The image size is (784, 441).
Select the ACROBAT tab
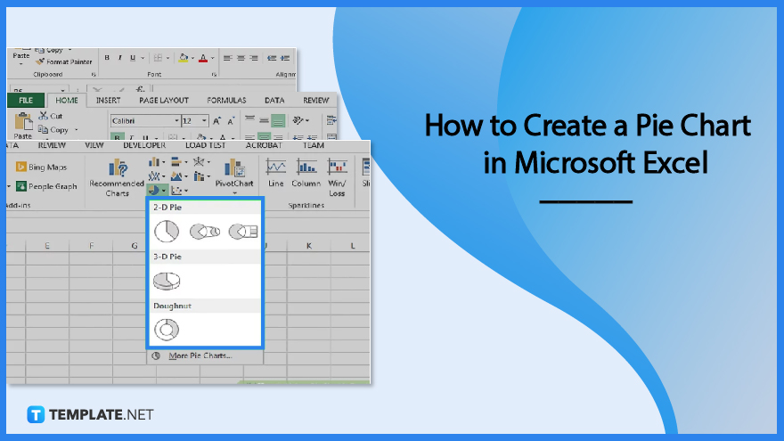264,145
